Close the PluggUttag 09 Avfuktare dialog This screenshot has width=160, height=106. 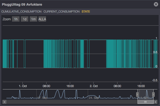click(x=156, y=4)
